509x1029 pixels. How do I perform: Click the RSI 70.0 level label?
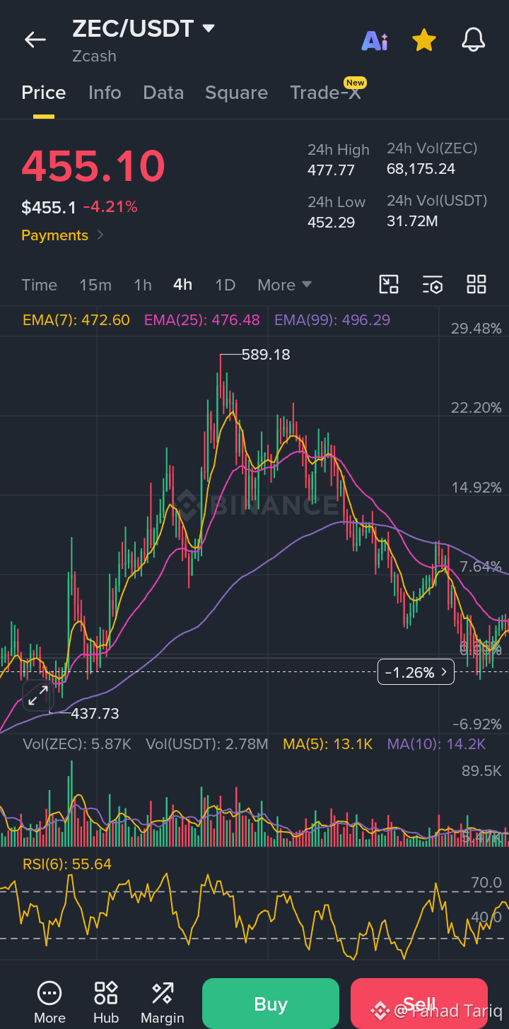(486, 883)
